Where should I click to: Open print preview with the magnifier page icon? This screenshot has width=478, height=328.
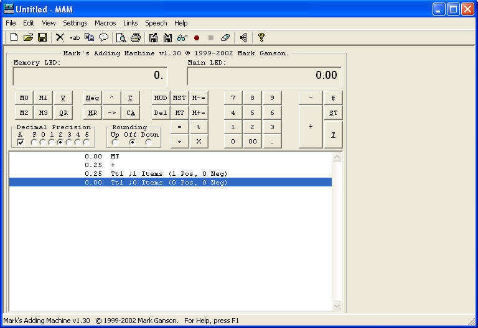click(x=121, y=37)
